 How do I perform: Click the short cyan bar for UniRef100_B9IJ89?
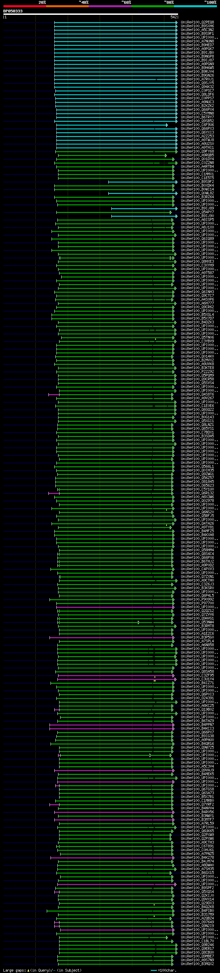(144, 208)
